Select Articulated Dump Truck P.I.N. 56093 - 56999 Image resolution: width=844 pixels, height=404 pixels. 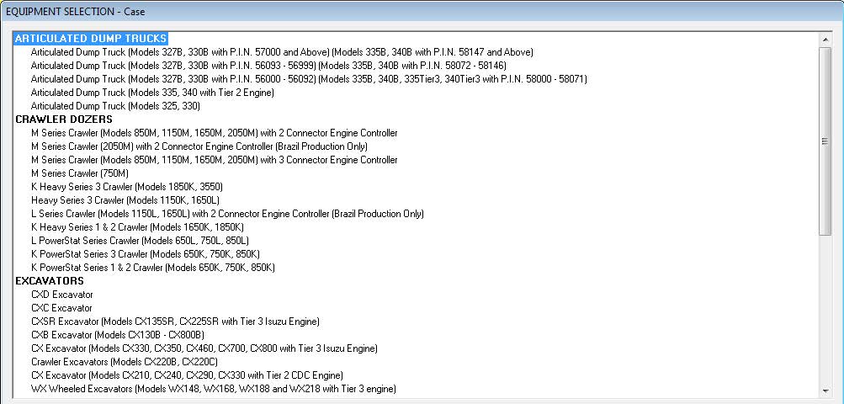[268, 66]
